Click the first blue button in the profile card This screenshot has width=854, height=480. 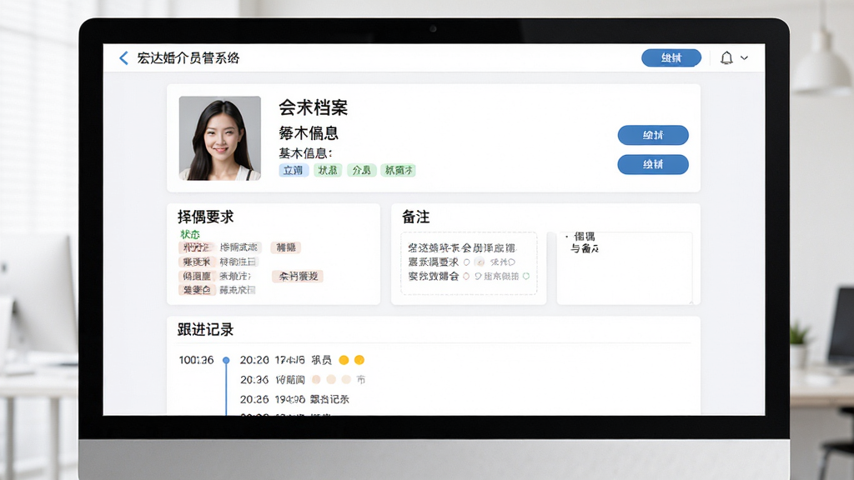click(653, 135)
